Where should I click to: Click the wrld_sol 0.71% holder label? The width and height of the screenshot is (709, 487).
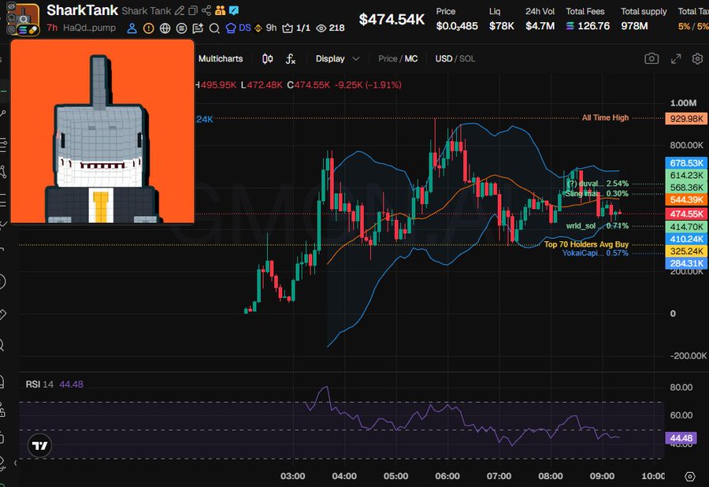coord(597,225)
